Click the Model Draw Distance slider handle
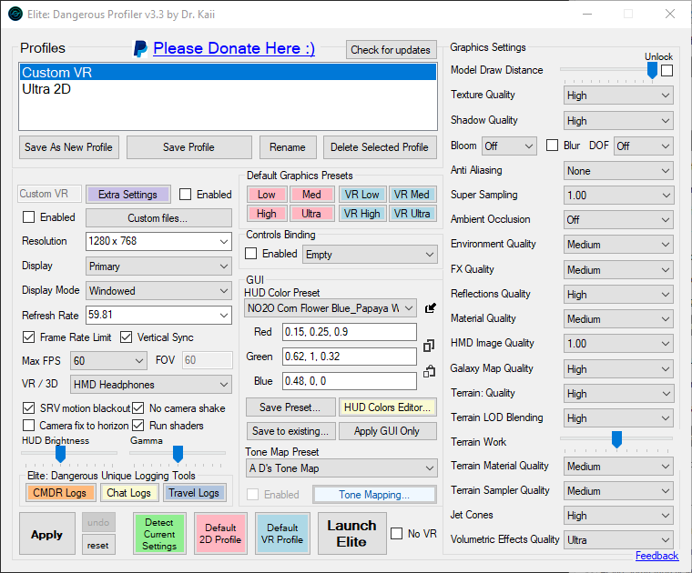Viewport: 692px width, 573px height. coord(652,70)
